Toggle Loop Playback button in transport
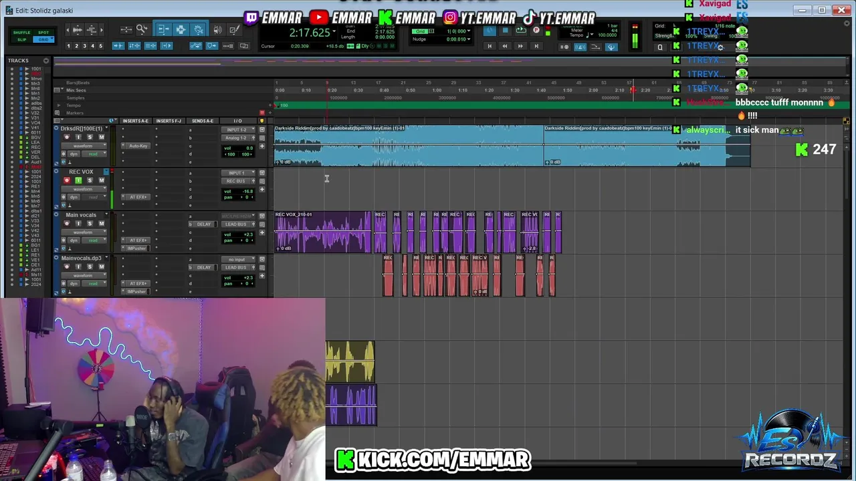The height and width of the screenshot is (481, 856). pos(521,30)
